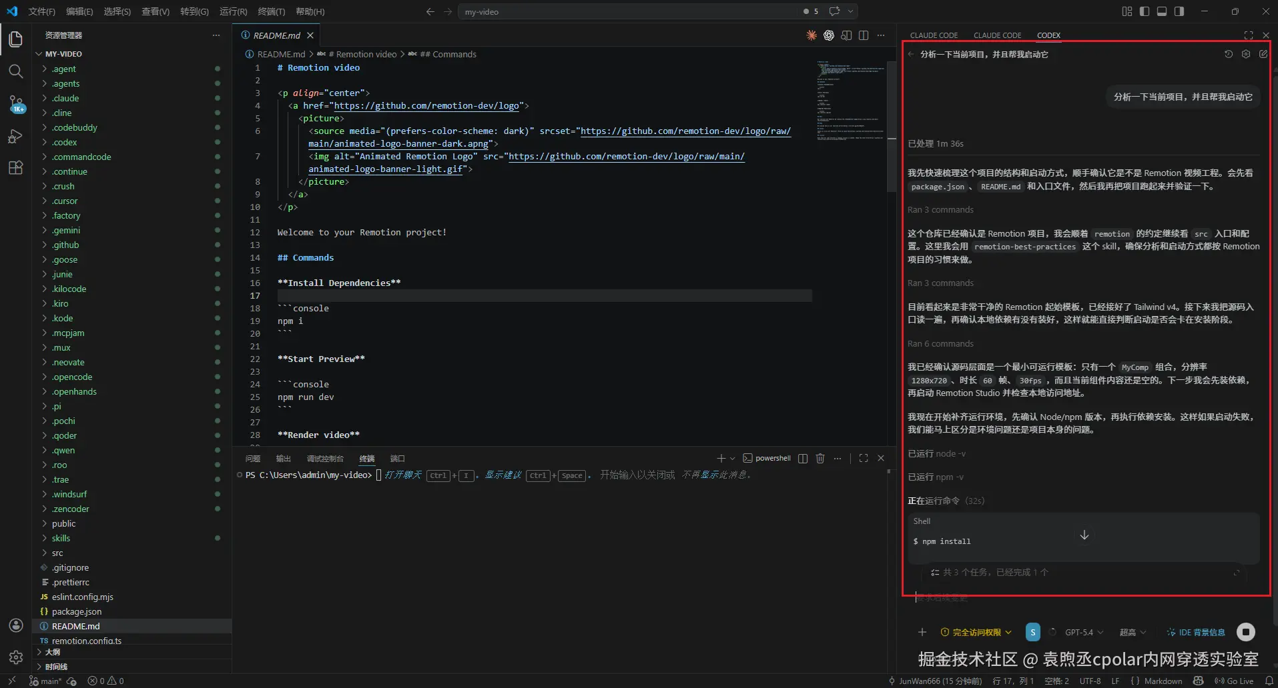Open Codex settings gear
This screenshot has height=688, width=1278.
coord(1246,54)
